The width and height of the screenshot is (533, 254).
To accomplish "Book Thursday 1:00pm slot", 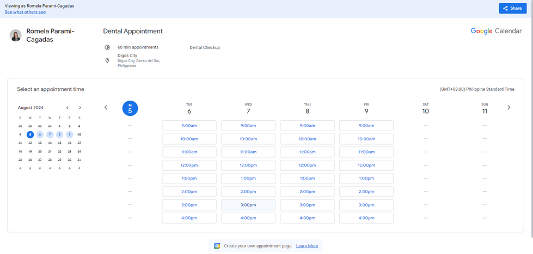I will click(307, 178).
